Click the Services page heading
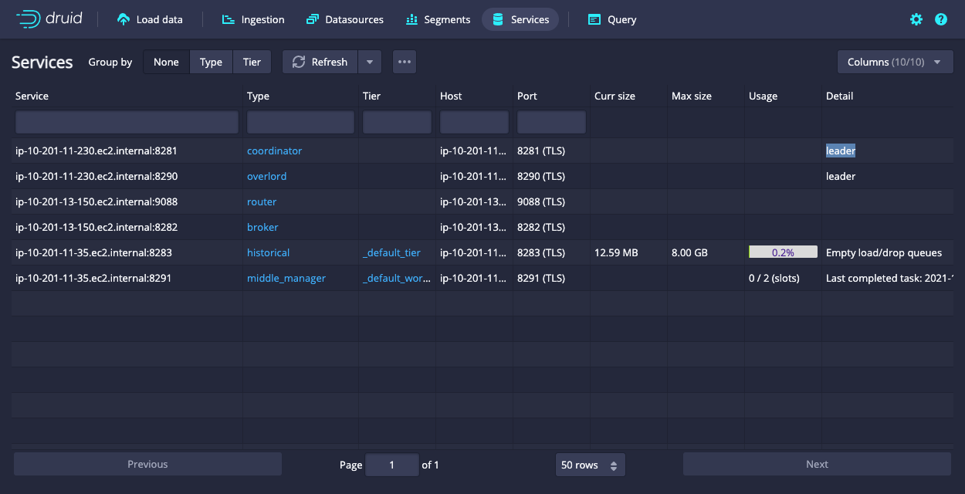Screen dimensions: 965x494 42,62
